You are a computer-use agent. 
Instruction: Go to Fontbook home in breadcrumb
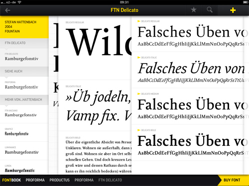[11, 180]
